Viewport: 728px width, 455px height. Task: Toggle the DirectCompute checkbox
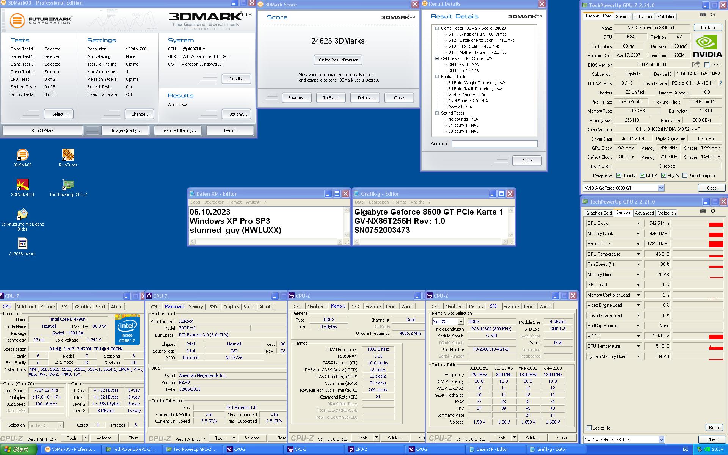coord(684,176)
